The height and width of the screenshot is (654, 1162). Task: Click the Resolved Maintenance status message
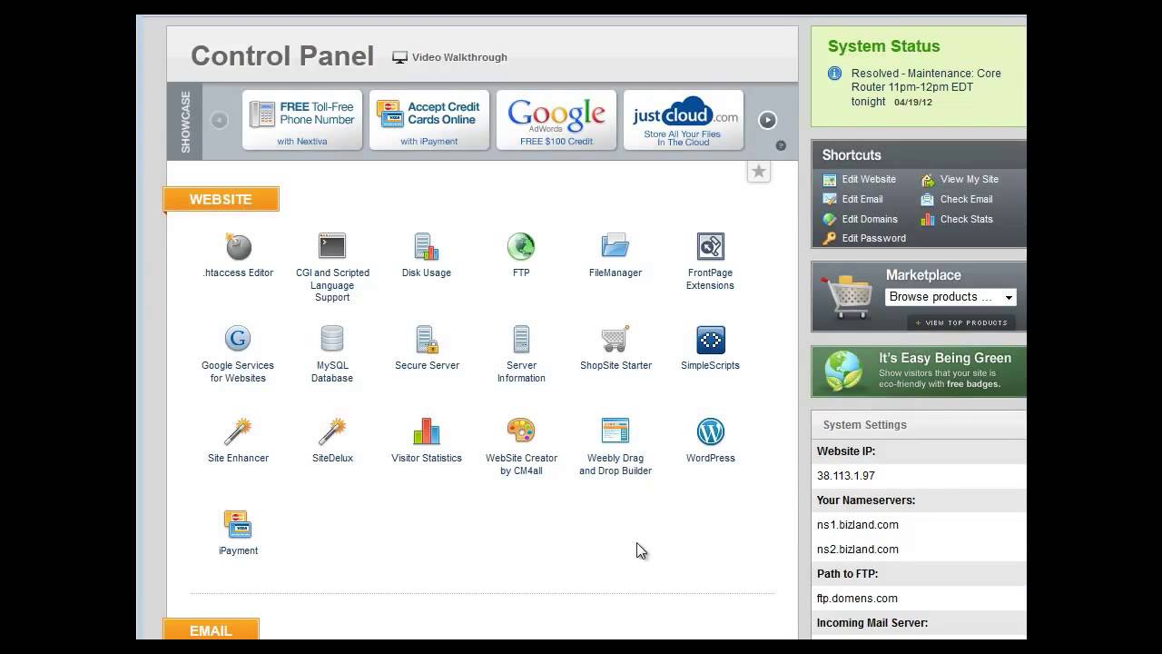(x=926, y=87)
